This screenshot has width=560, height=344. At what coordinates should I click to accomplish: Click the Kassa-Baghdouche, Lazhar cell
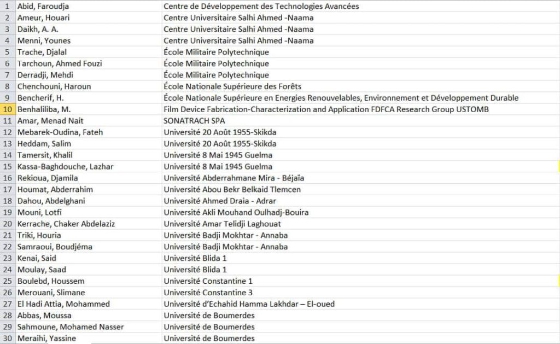click(x=89, y=166)
